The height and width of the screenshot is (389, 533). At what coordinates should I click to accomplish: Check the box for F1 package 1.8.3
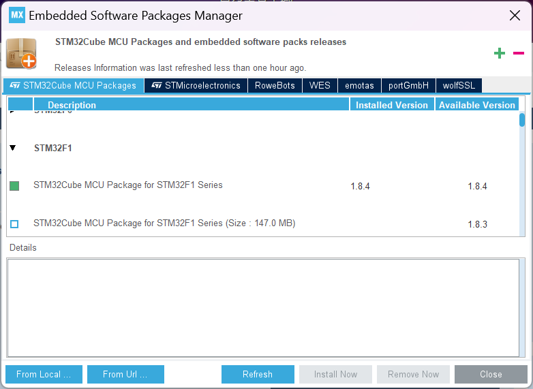(14, 224)
